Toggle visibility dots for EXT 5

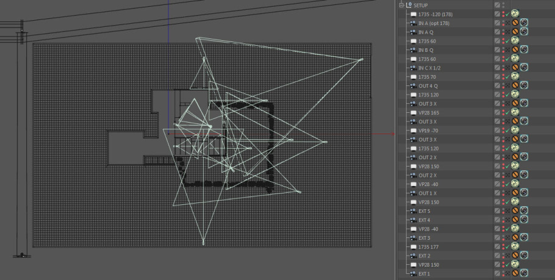[x=503, y=211]
